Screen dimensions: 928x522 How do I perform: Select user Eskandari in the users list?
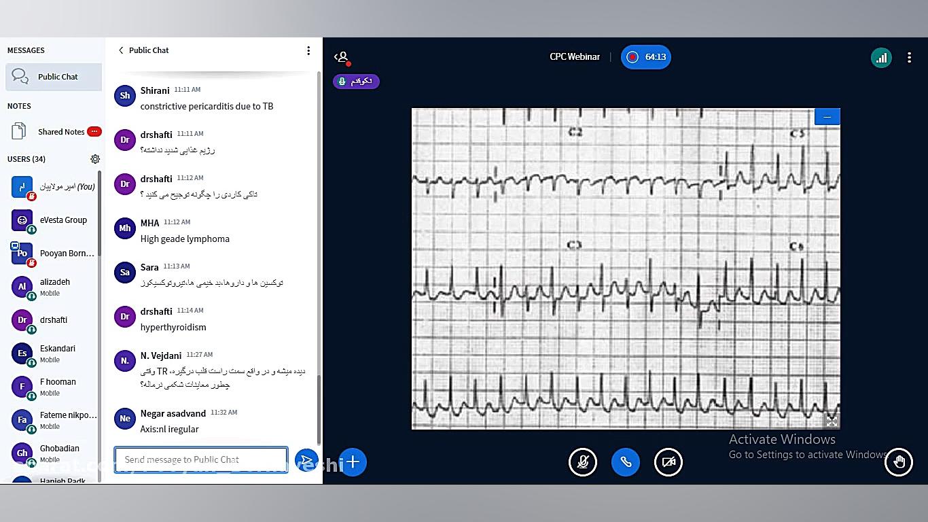(54, 353)
